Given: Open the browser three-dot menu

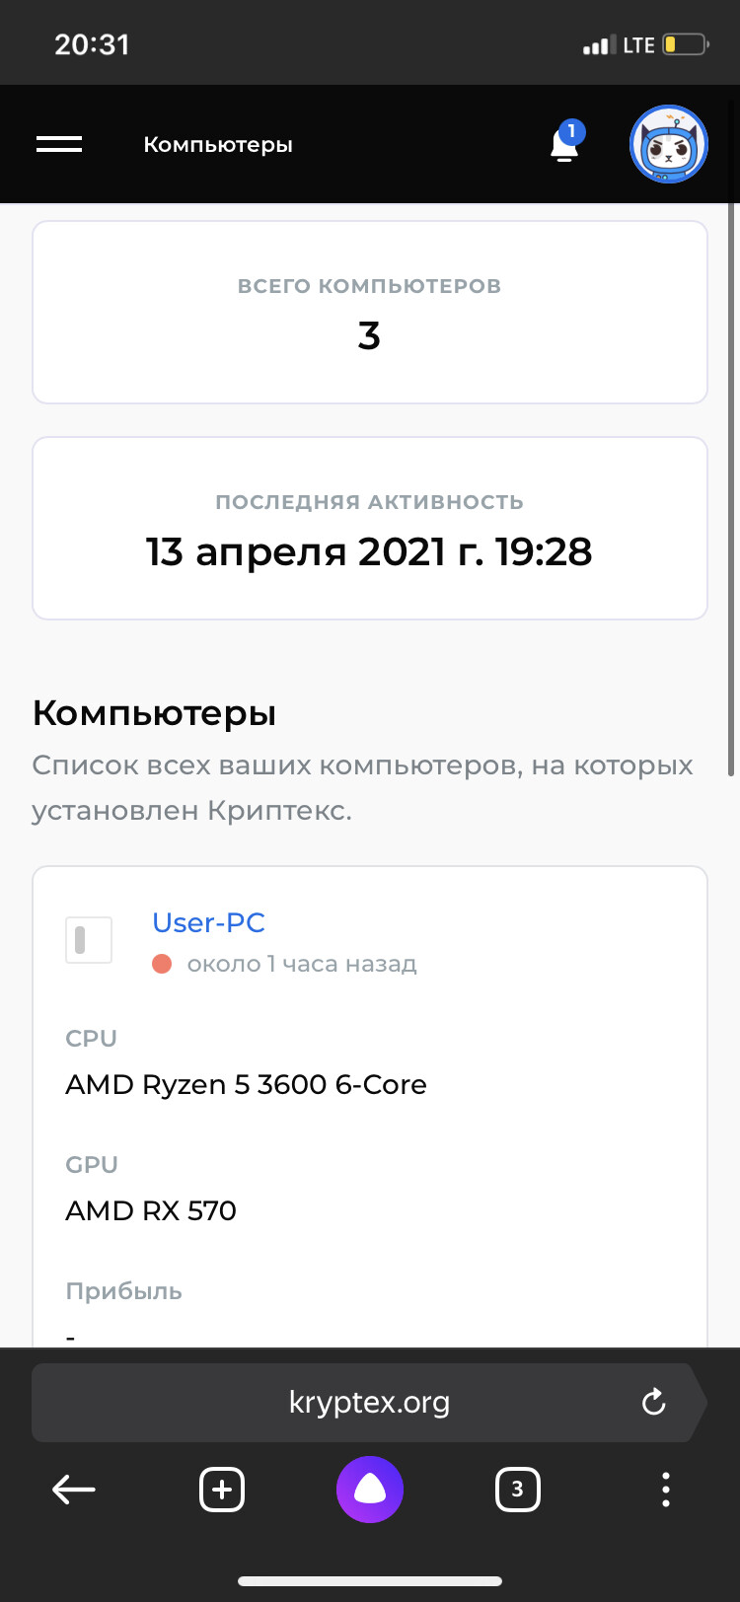Looking at the screenshot, I should (666, 1490).
